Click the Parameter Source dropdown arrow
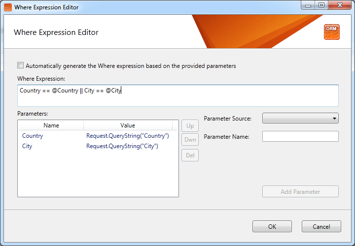The width and height of the screenshot is (355, 246). pyautogui.click(x=334, y=119)
